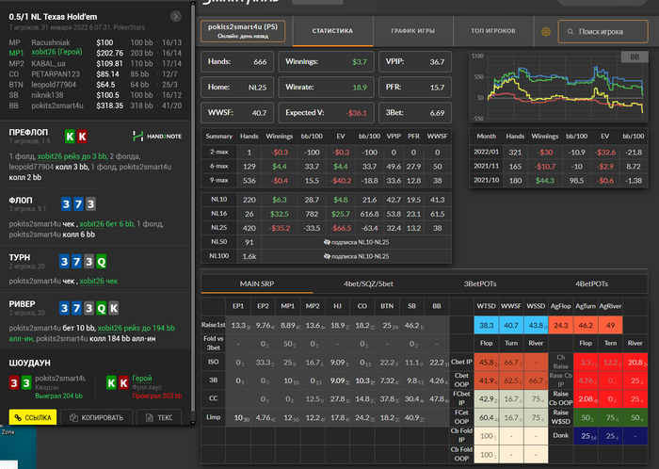Click the Winnings $3.7 stat box
The image size is (659, 469).
tap(326, 62)
